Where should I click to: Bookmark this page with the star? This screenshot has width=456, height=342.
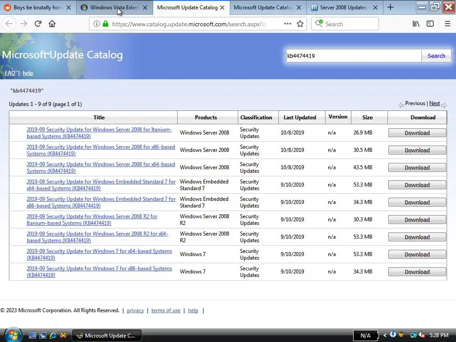coord(300,24)
